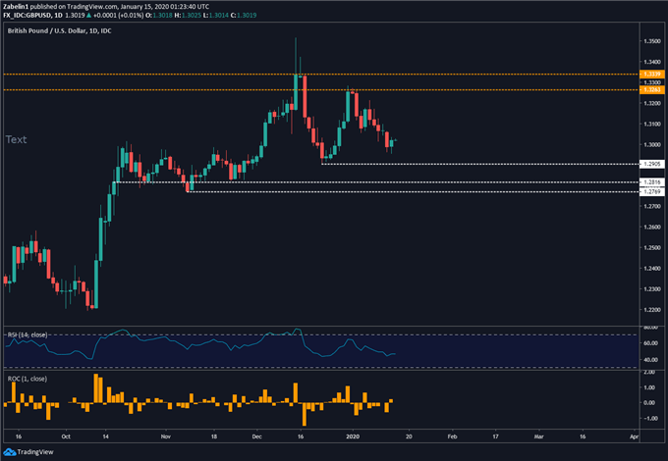Image resolution: width=668 pixels, height=461 pixels.
Task: Click the 'Apr' date axis label
Action: tap(634, 436)
